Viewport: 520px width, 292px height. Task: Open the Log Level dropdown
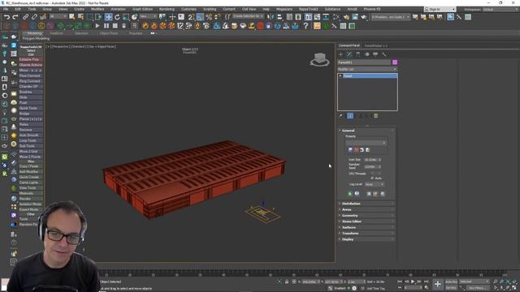(x=374, y=184)
